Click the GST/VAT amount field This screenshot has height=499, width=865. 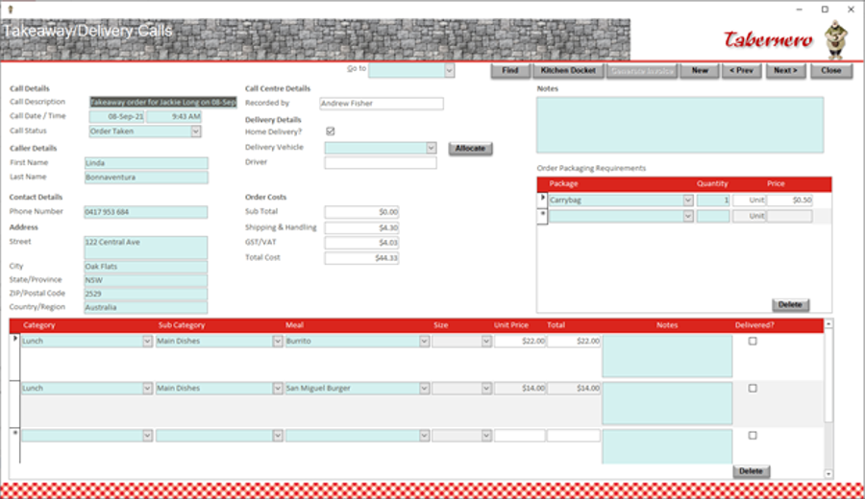pyautogui.click(x=362, y=243)
